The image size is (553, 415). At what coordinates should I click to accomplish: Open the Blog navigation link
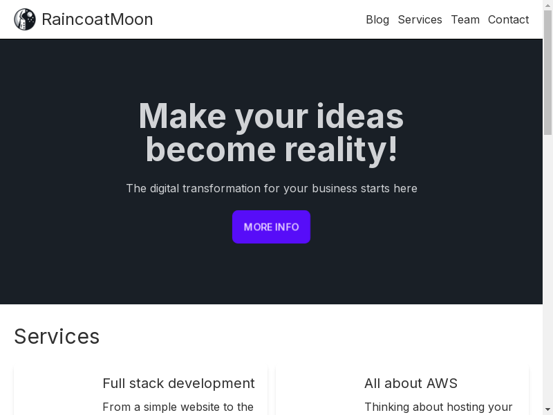[377, 19]
